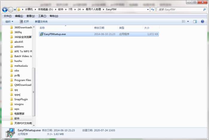Click navigation pane scroll down arrow

click(x=34, y=125)
